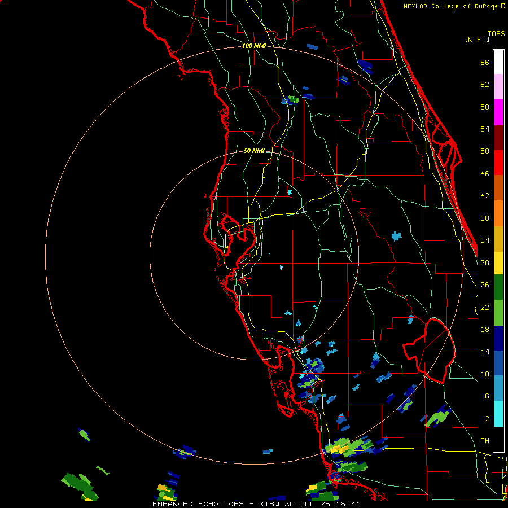Pick the dark red maroon color bar swatch
Image resolution: width=508 pixels, height=508 pixels.
click(x=498, y=137)
